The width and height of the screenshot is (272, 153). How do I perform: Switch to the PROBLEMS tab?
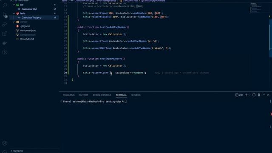point(69,95)
